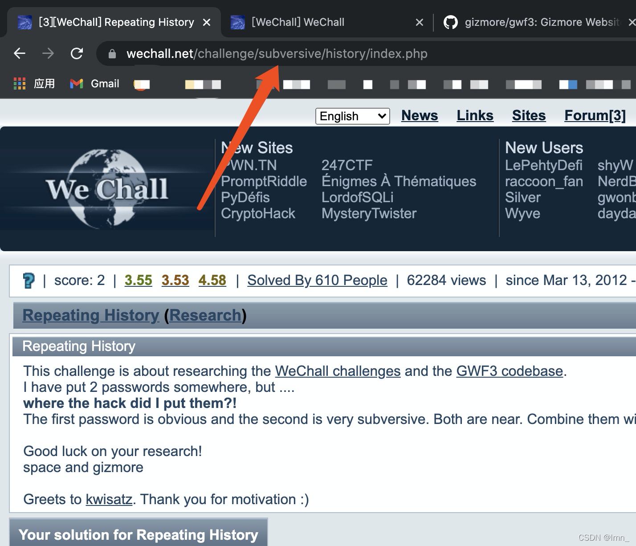636x546 pixels.
Task: Open the Links menu item
Action: [x=475, y=116]
